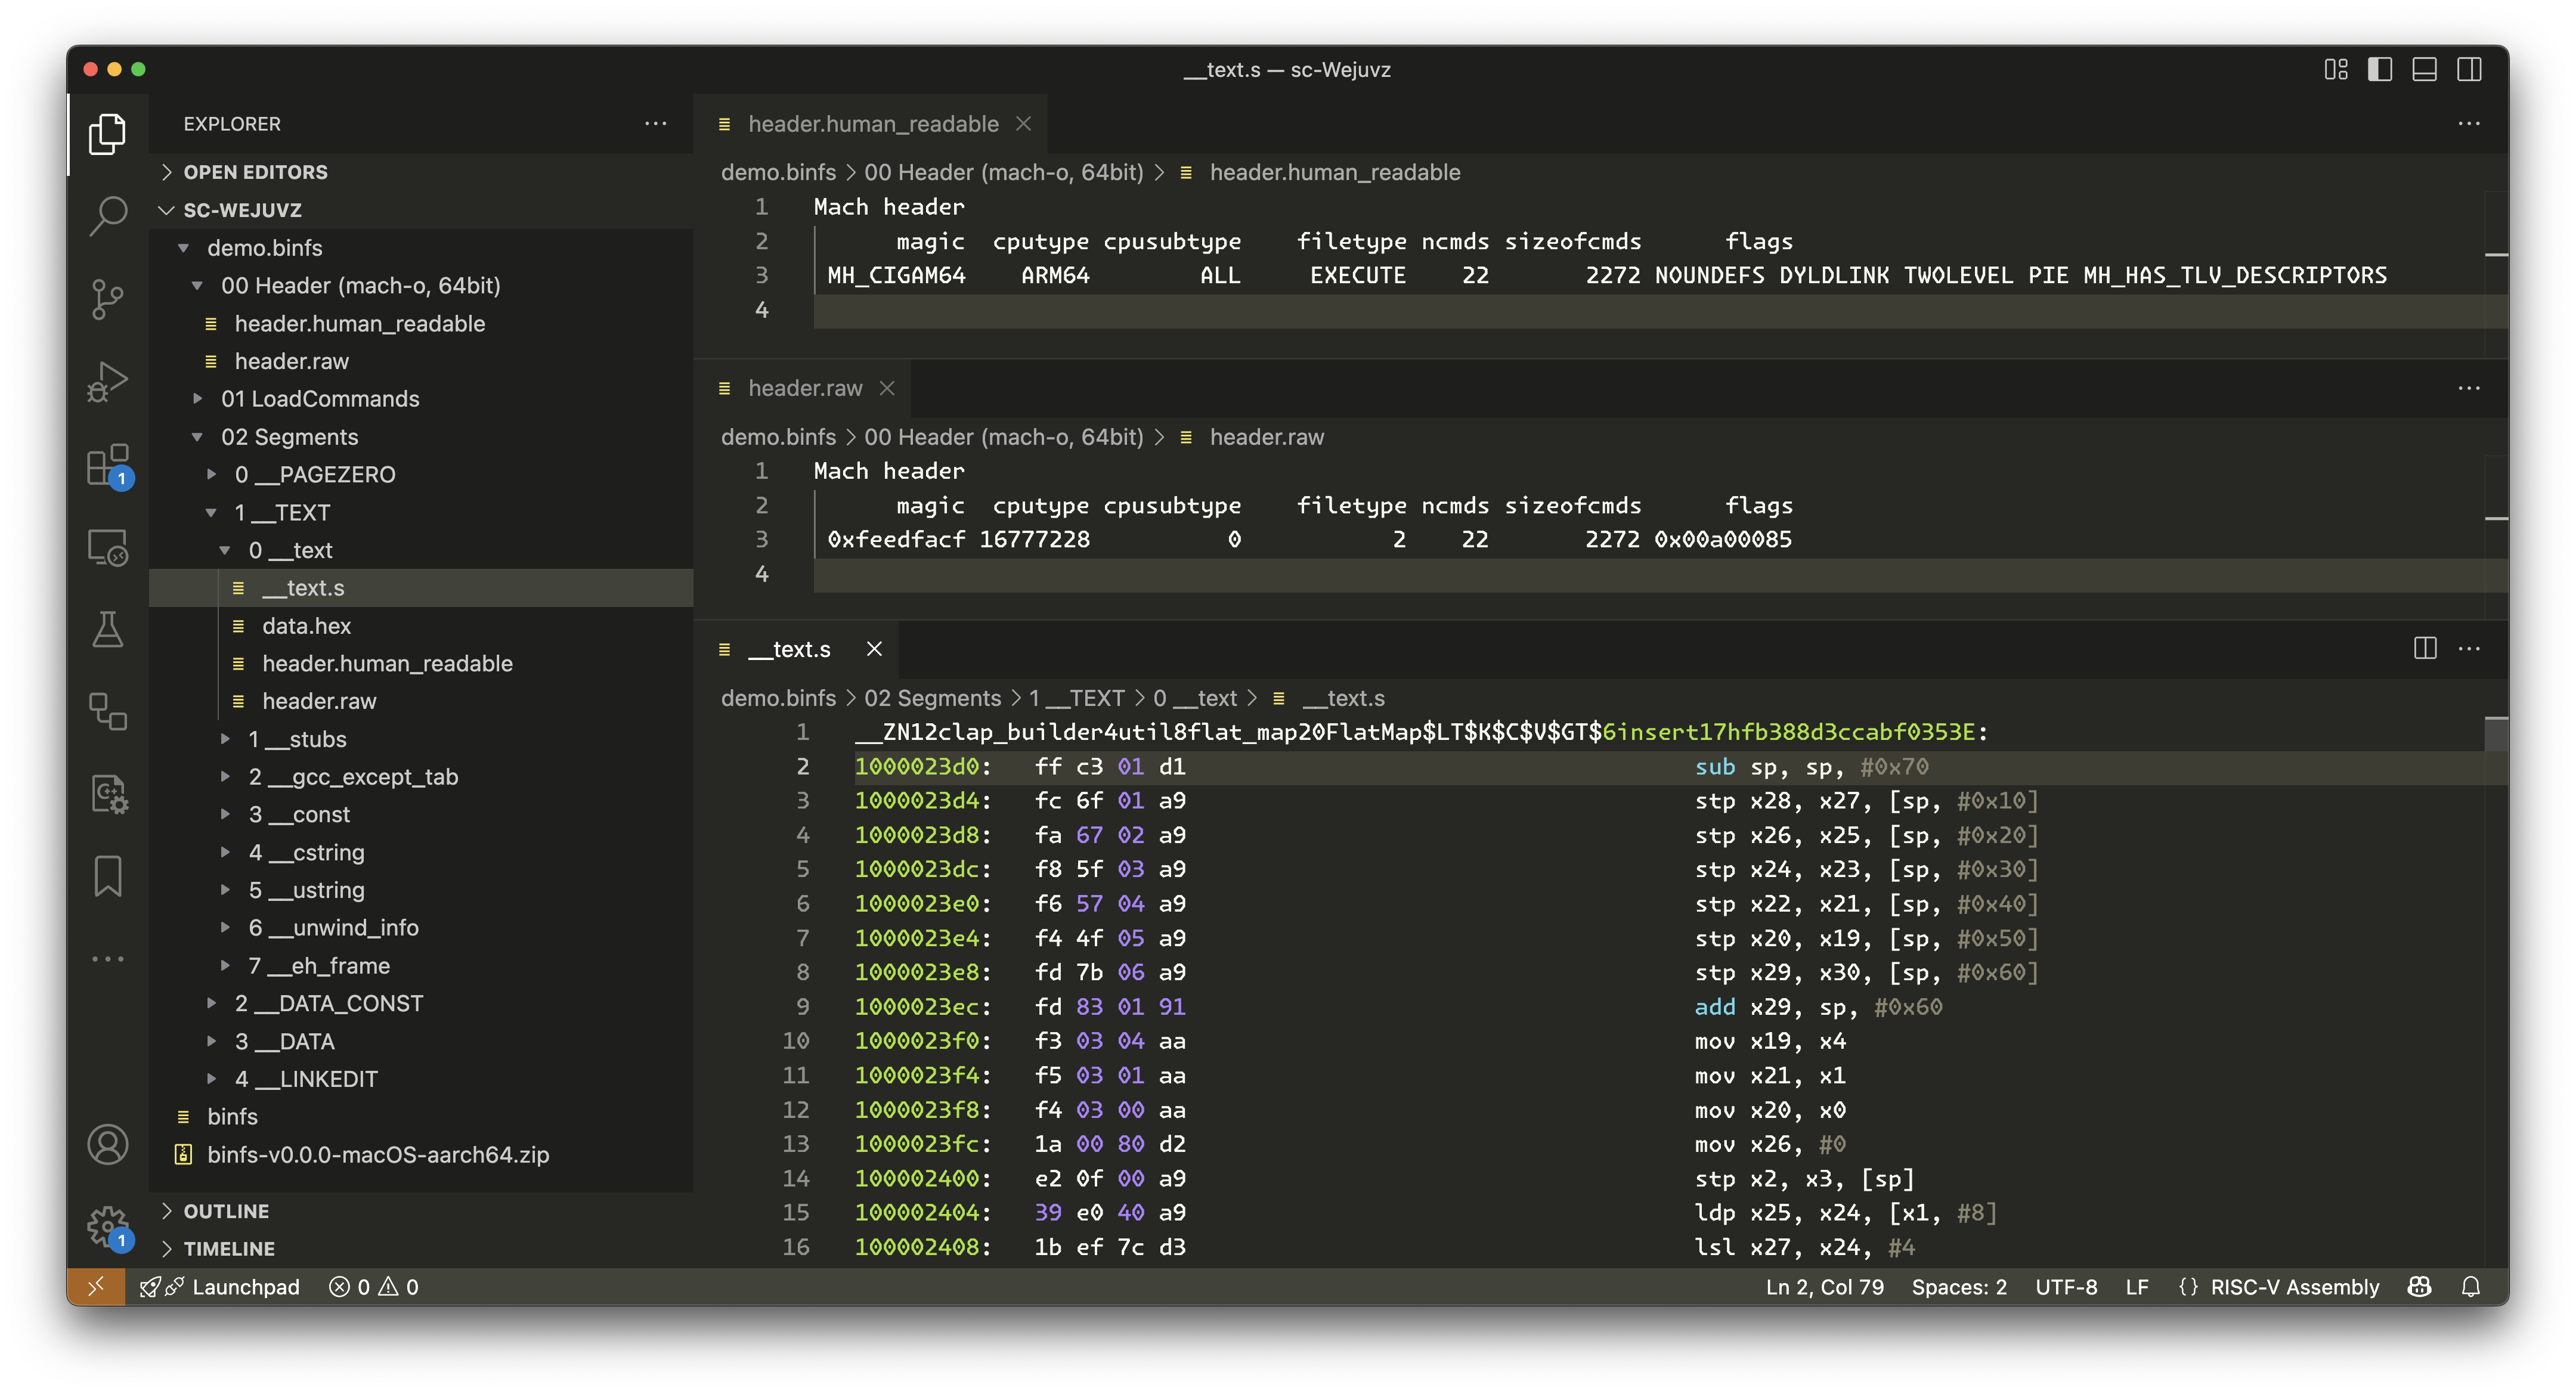Open the Extensions view with badge
2576x1394 pixels.
click(x=107, y=465)
